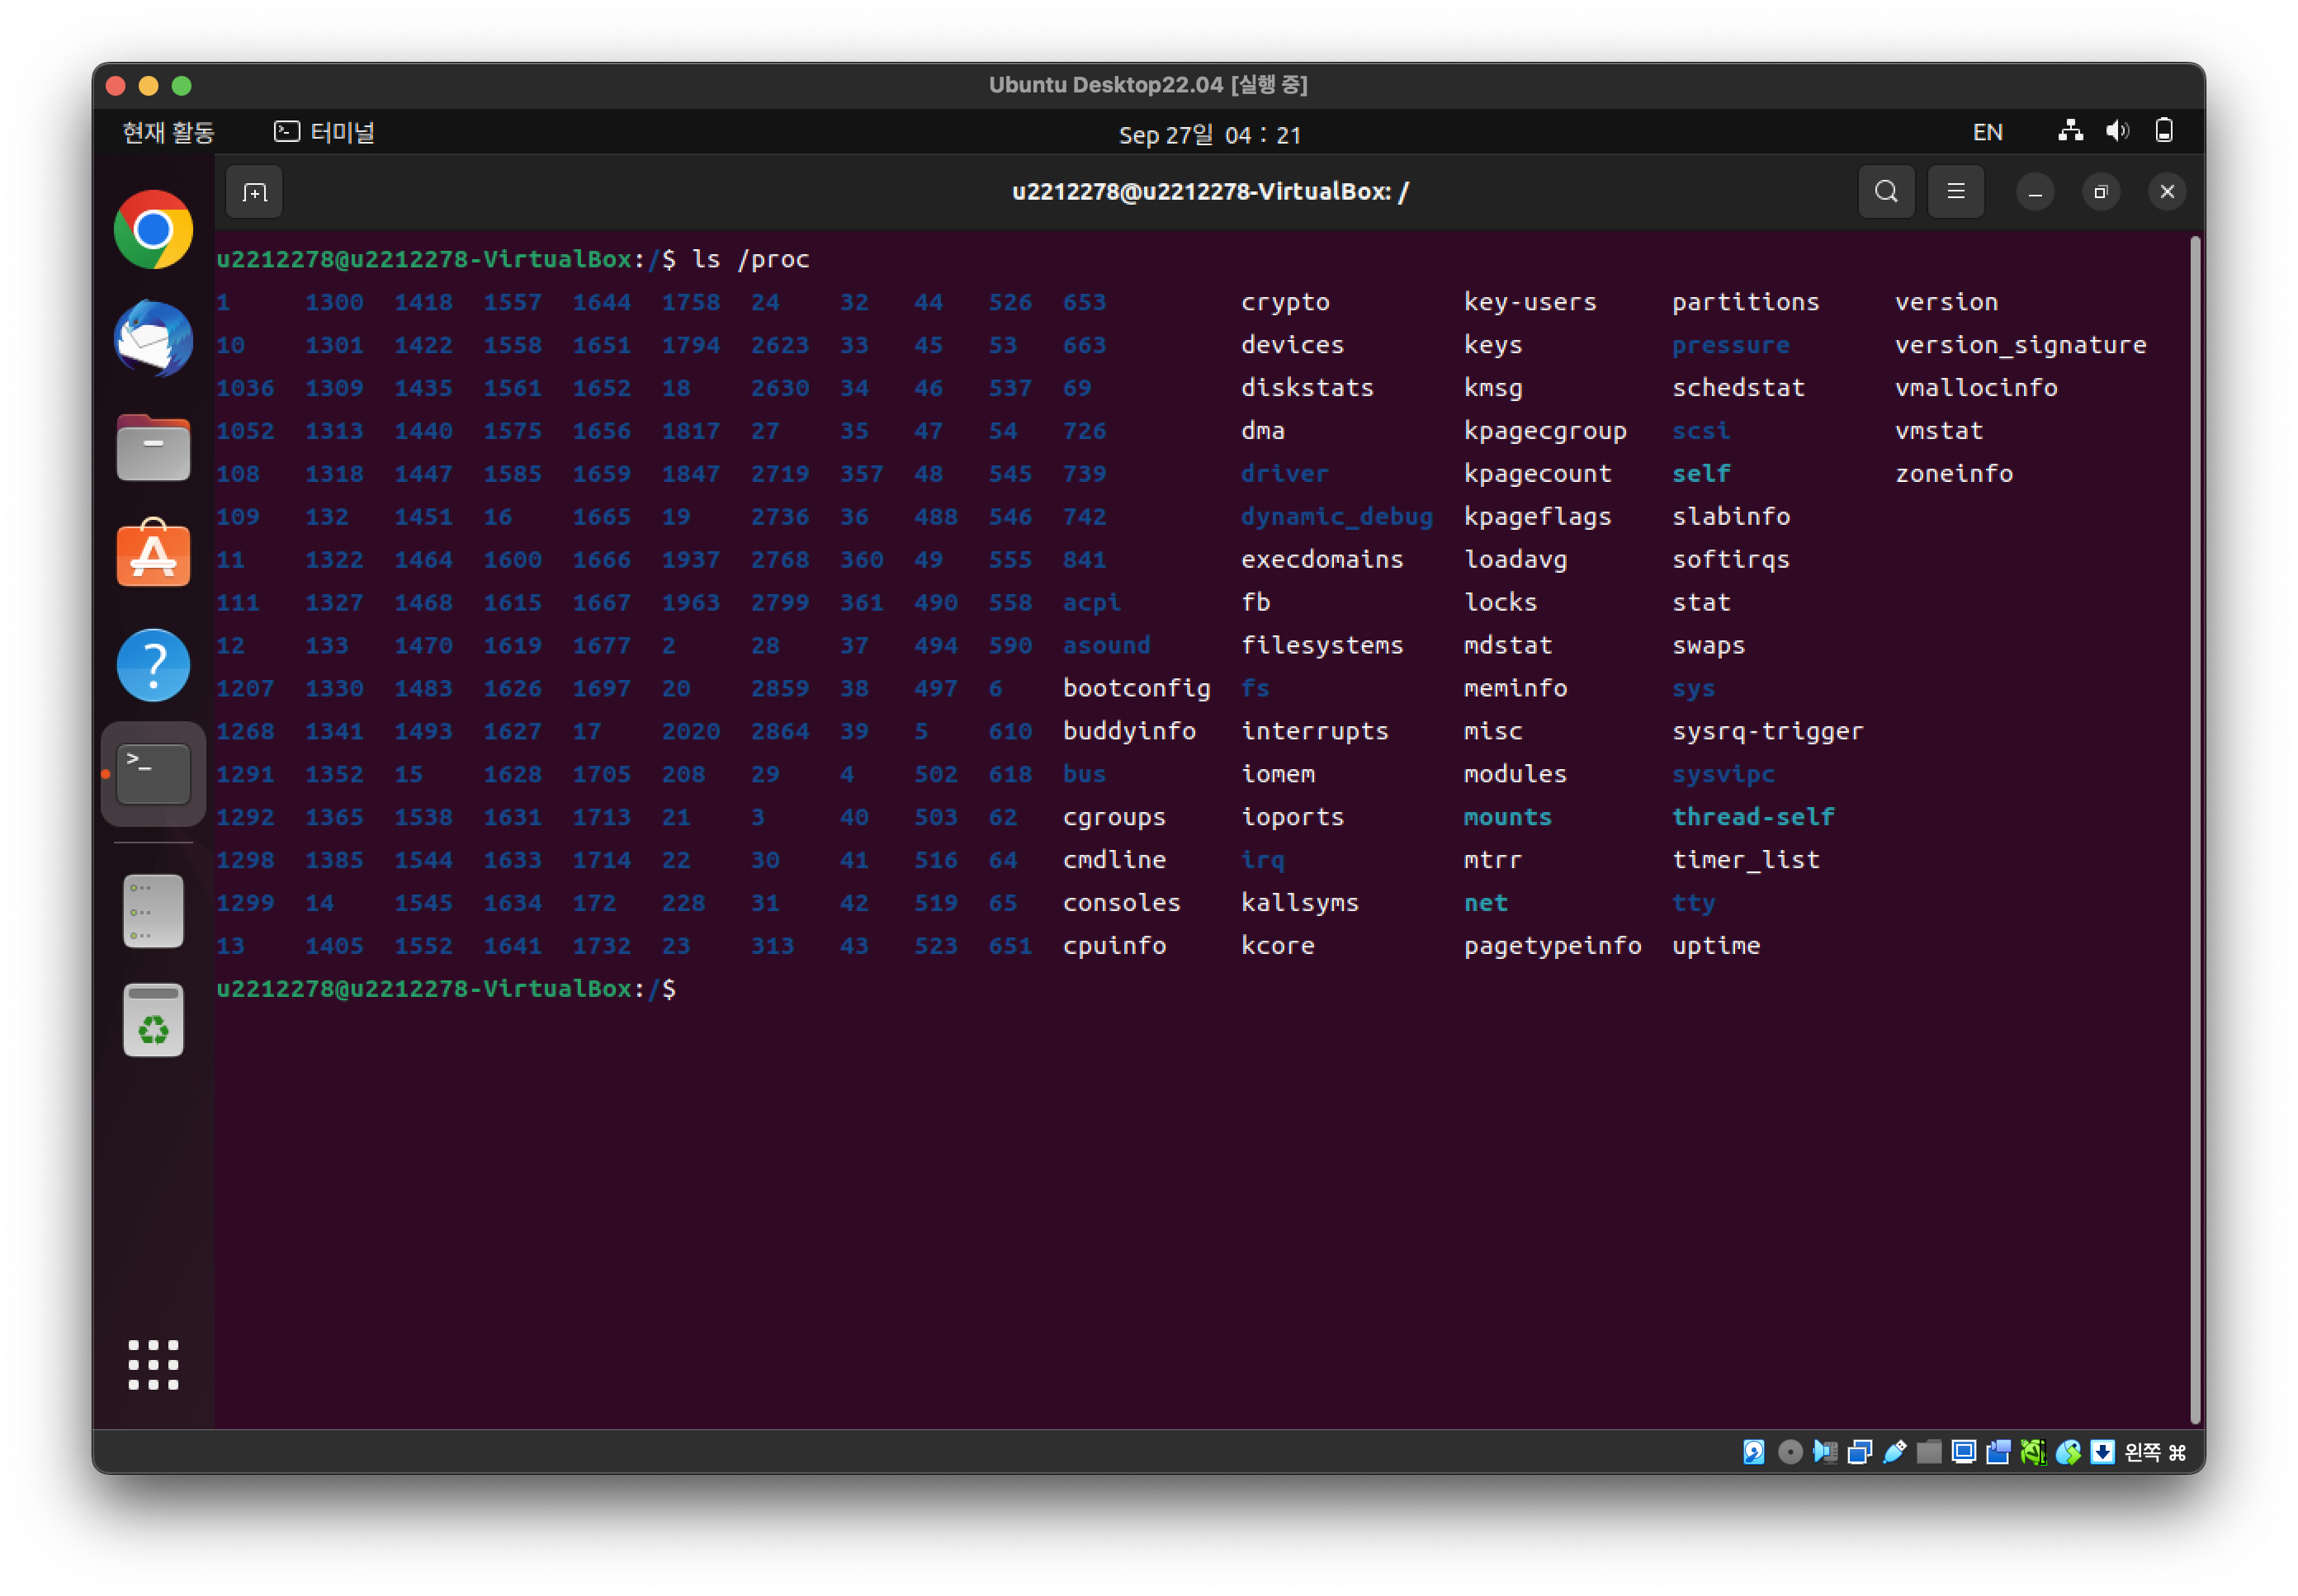Click the 'vmallocinfo' entry
The width and height of the screenshot is (2298, 1596).
coord(1976,388)
